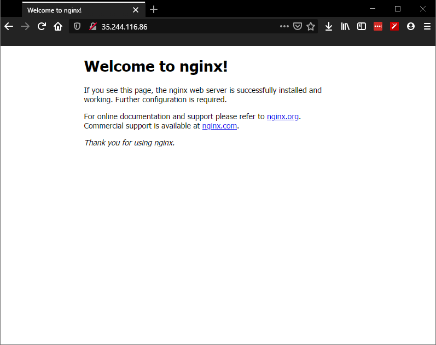Close the "Welcome to nginx!" tab
Image resolution: width=436 pixels, height=345 pixels.
point(136,10)
